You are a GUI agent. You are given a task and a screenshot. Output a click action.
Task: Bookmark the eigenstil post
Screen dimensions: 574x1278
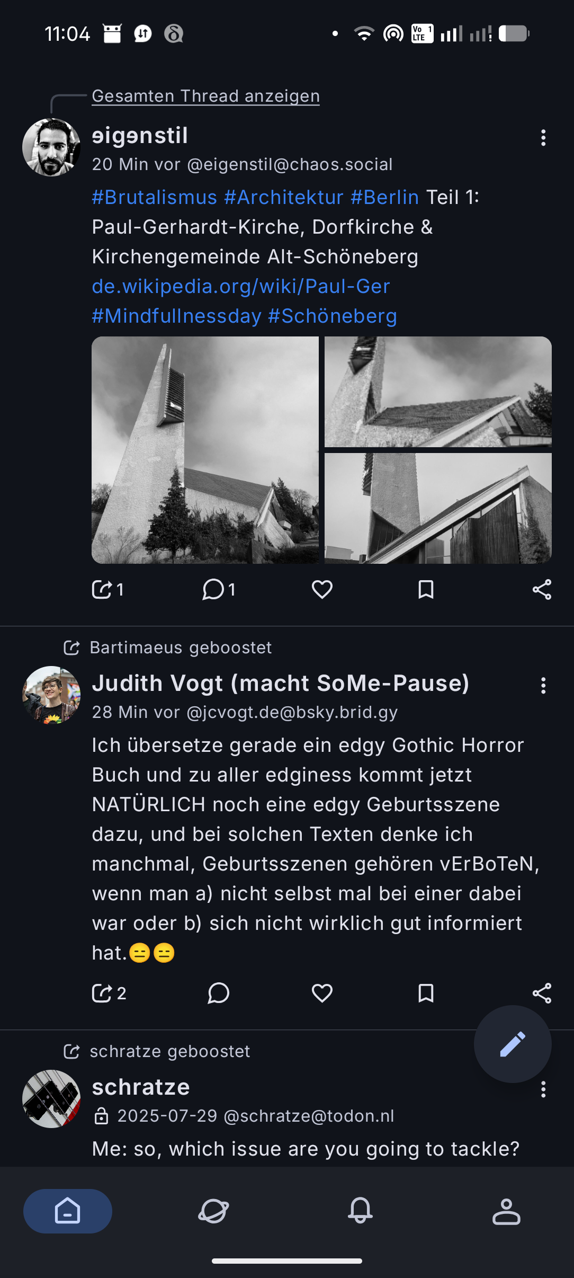pyautogui.click(x=426, y=589)
